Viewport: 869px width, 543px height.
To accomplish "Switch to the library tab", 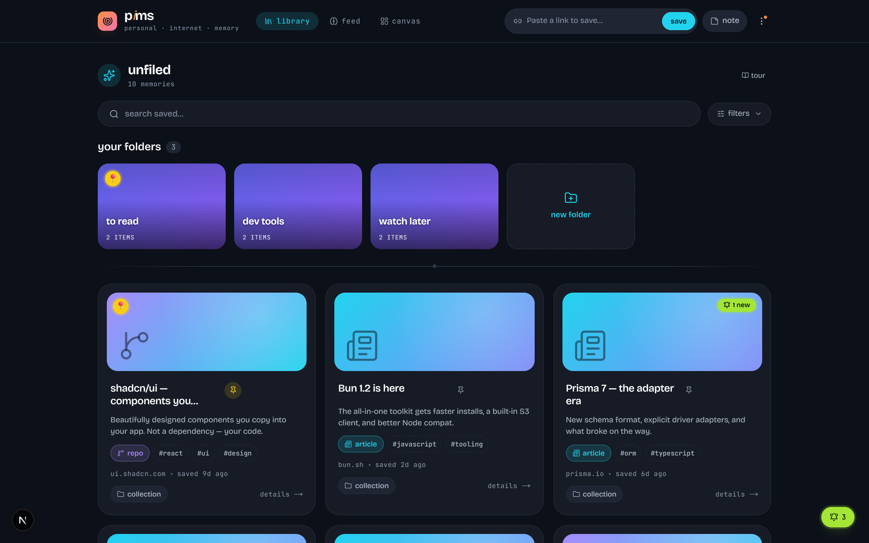I will coord(287,21).
